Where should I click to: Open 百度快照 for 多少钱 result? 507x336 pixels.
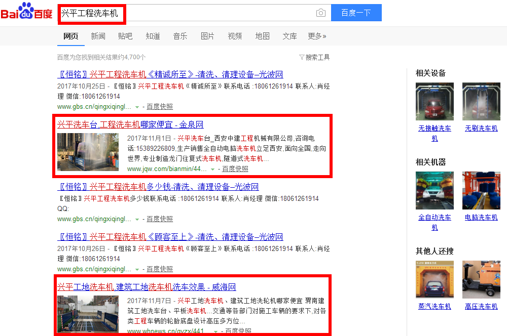pos(160,219)
